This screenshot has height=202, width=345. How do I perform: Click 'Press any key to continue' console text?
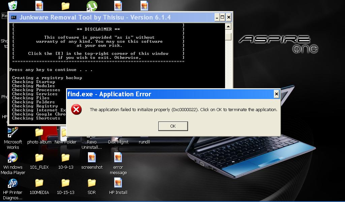[x=51, y=70]
